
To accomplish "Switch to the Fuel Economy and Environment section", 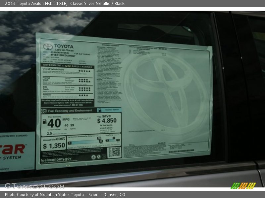I will pos(70,110).
